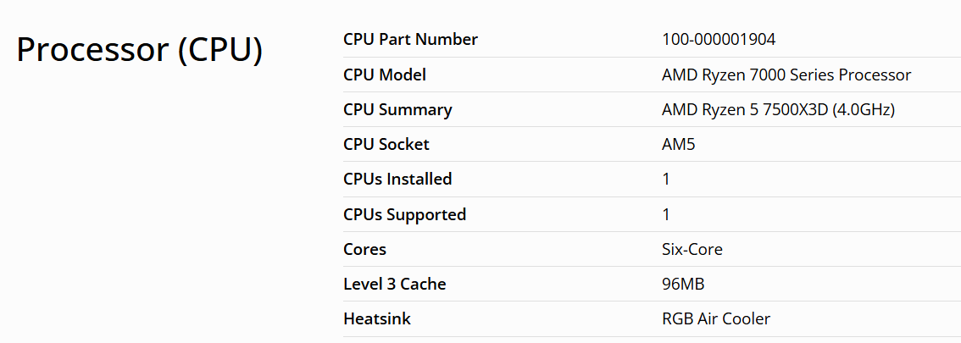Click the AMD Ryzen 5 7500X3D summary value
This screenshot has width=961, height=343.
pyautogui.click(x=778, y=109)
